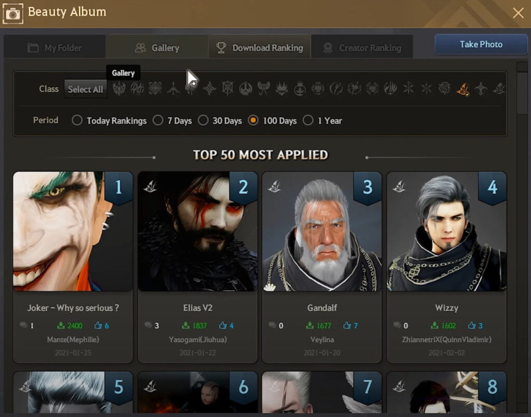Click the class emblem on Gandalf thumbnail
The width and height of the screenshot is (531, 417).
click(x=274, y=186)
